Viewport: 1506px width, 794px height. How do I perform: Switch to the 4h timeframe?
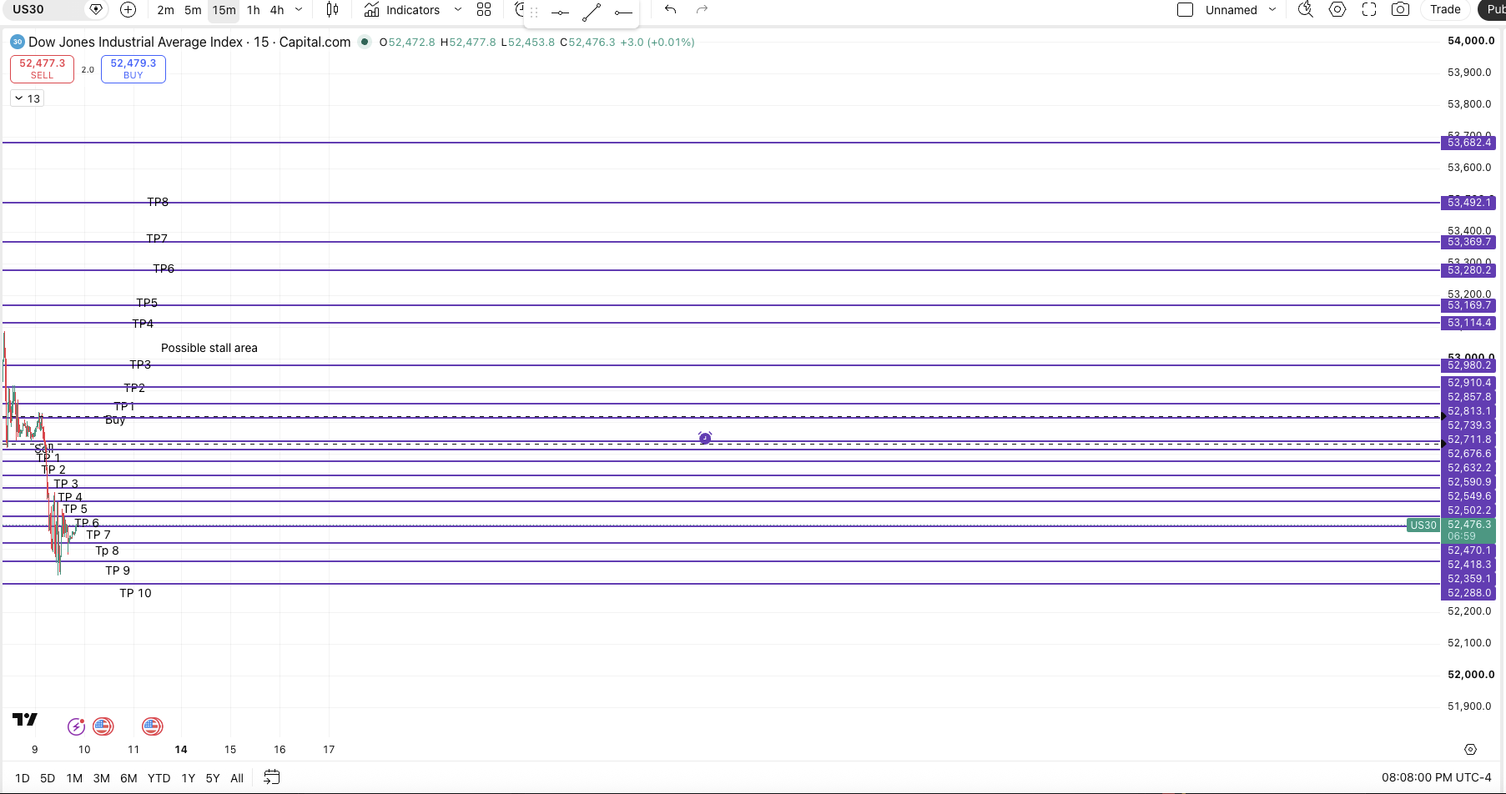pos(277,10)
